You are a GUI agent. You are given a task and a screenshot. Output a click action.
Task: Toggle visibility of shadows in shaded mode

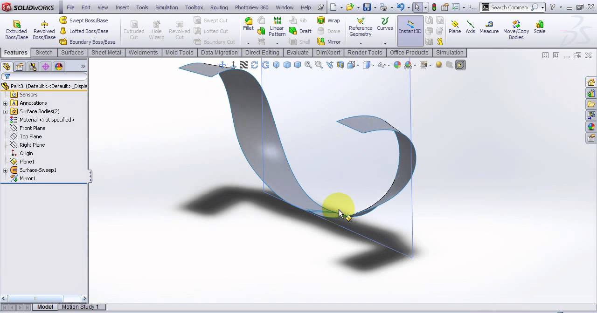449,65
